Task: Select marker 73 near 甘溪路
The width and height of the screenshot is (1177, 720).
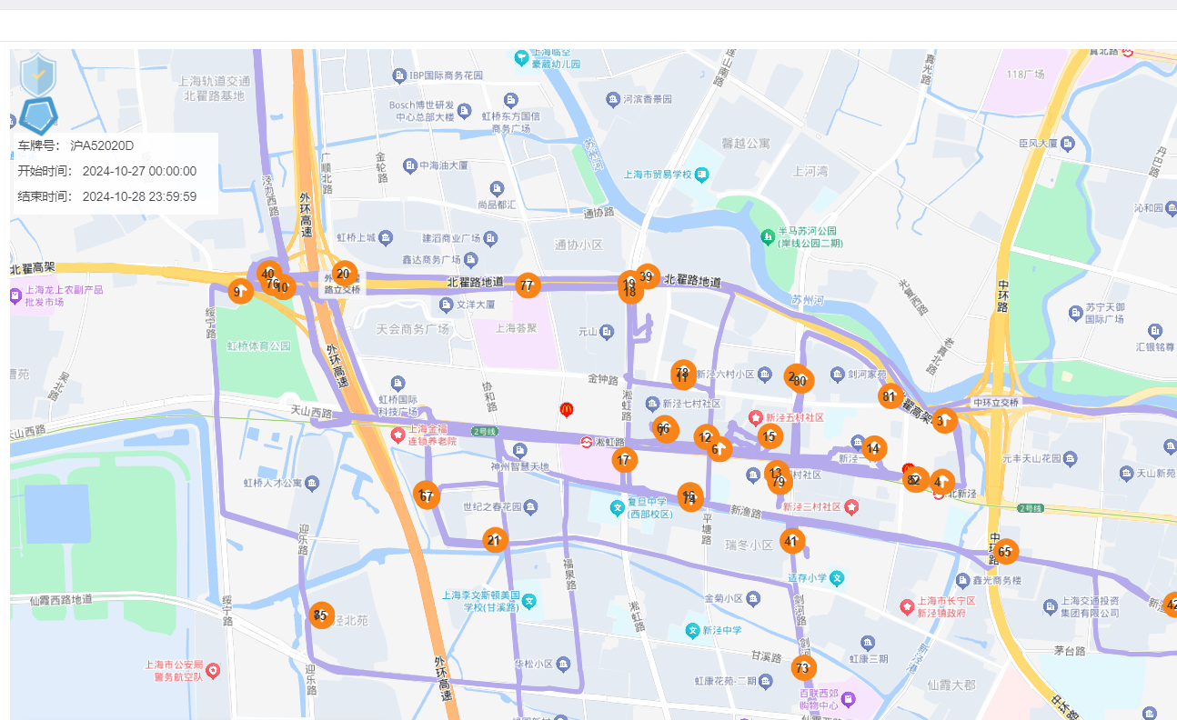Action: pos(802,669)
